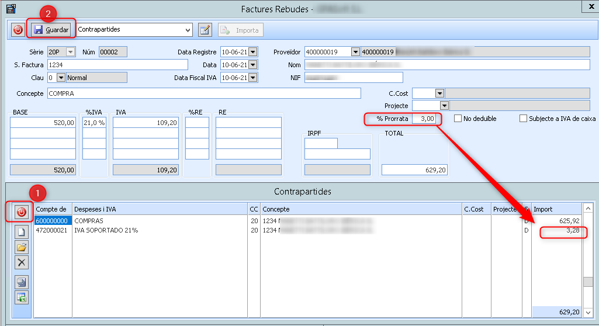Expand the C.Cost dropdown
Screen dimensions: 599x326
pyautogui.click(x=439, y=93)
